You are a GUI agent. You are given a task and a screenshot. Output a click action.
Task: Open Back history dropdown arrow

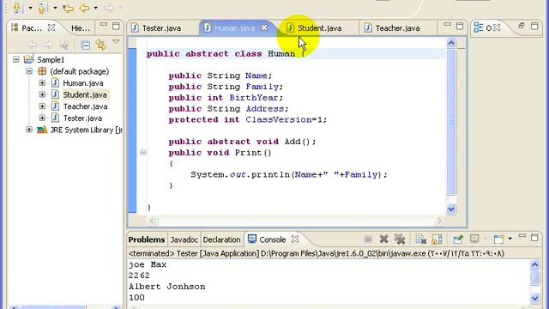95,8
